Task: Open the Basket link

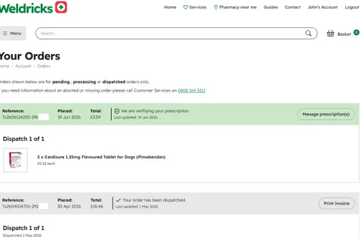Action: coord(344,34)
